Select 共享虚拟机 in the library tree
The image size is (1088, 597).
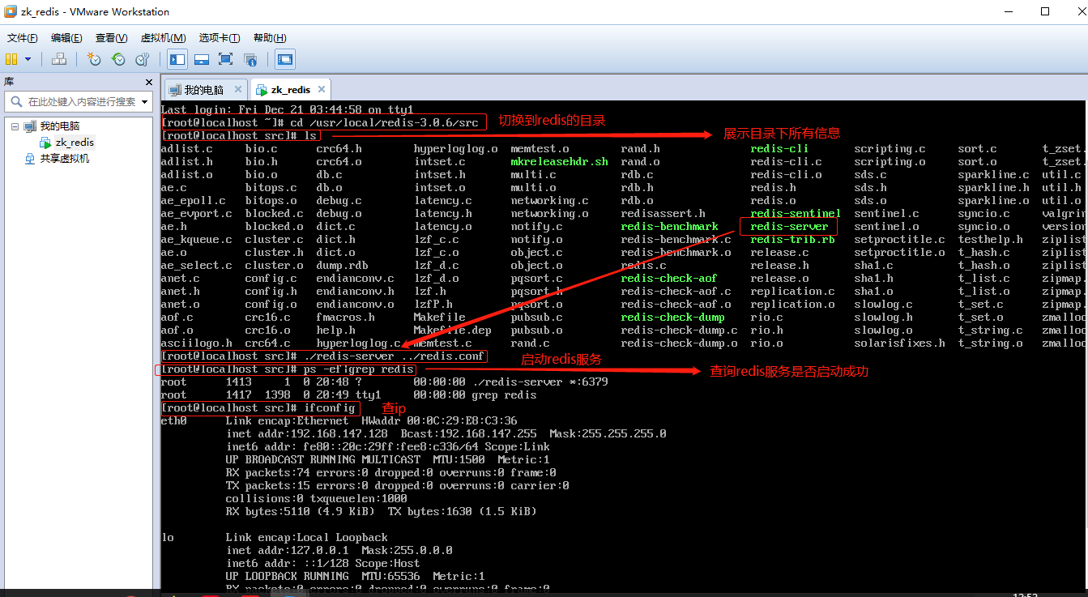(65, 159)
